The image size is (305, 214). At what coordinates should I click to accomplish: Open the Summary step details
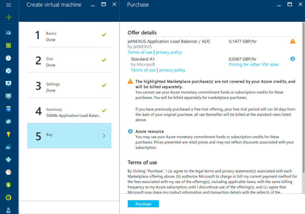[x=69, y=112]
